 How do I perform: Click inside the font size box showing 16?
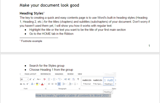[23, 79]
